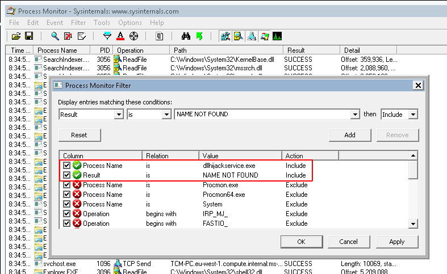The image size is (447, 274).
Task: Click the NAME NOT FOUND value field
Action: (x=262, y=115)
